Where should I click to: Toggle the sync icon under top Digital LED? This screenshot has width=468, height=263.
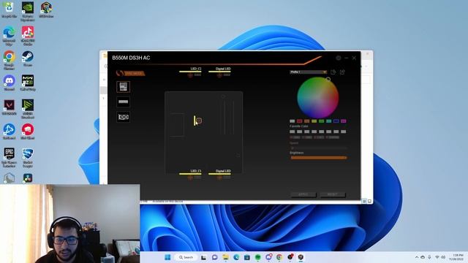[219, 75]
